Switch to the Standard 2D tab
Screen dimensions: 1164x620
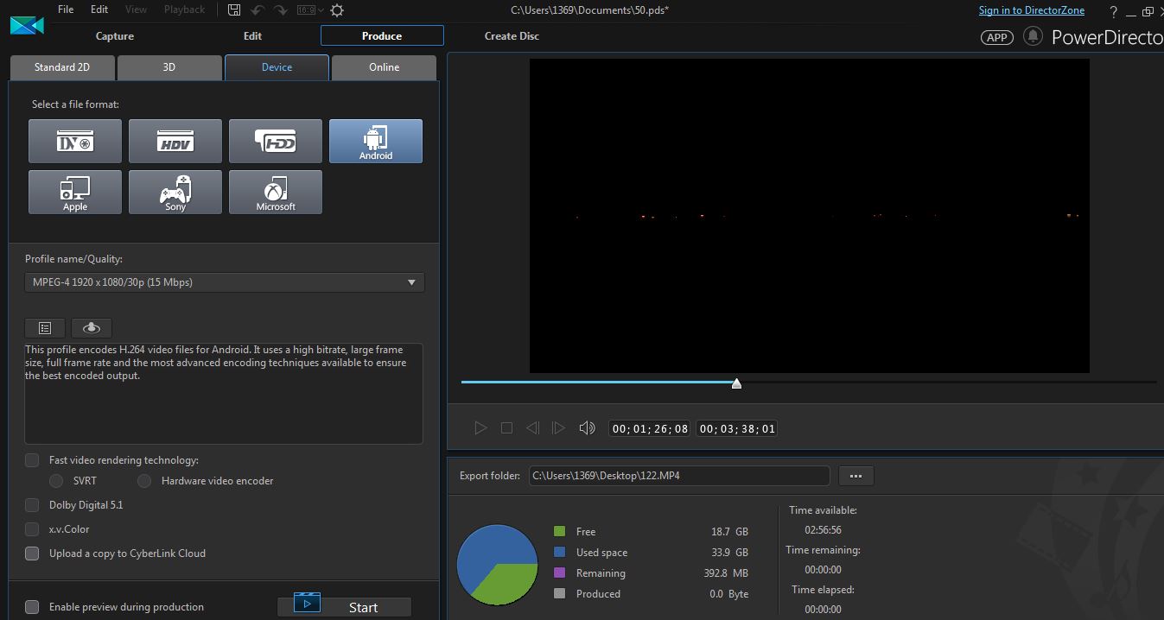pyautogui.click(x=62, y=67)
